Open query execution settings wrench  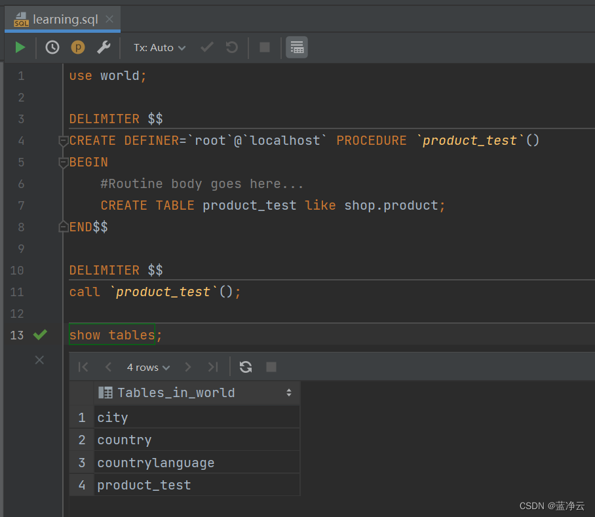[104, 47]
